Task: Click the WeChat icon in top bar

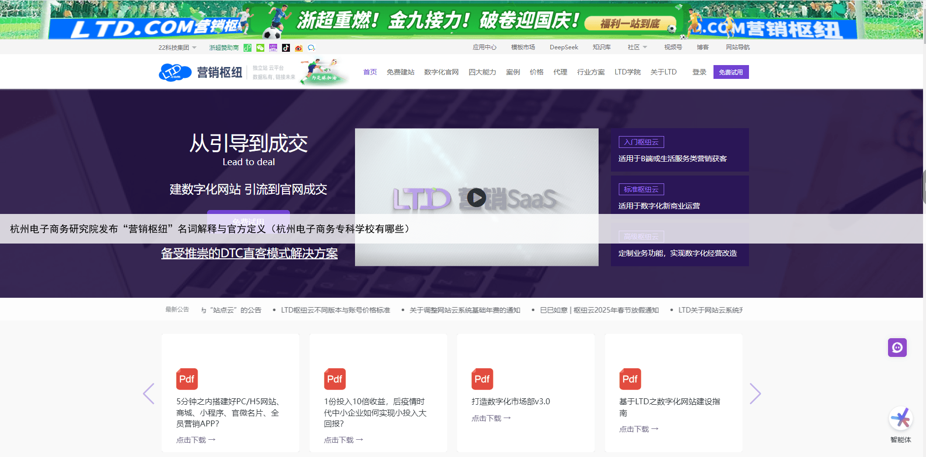Action: (x=260, y=48)
